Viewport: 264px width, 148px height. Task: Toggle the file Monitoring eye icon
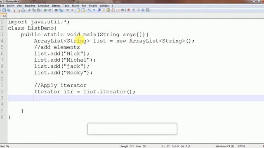123,10
